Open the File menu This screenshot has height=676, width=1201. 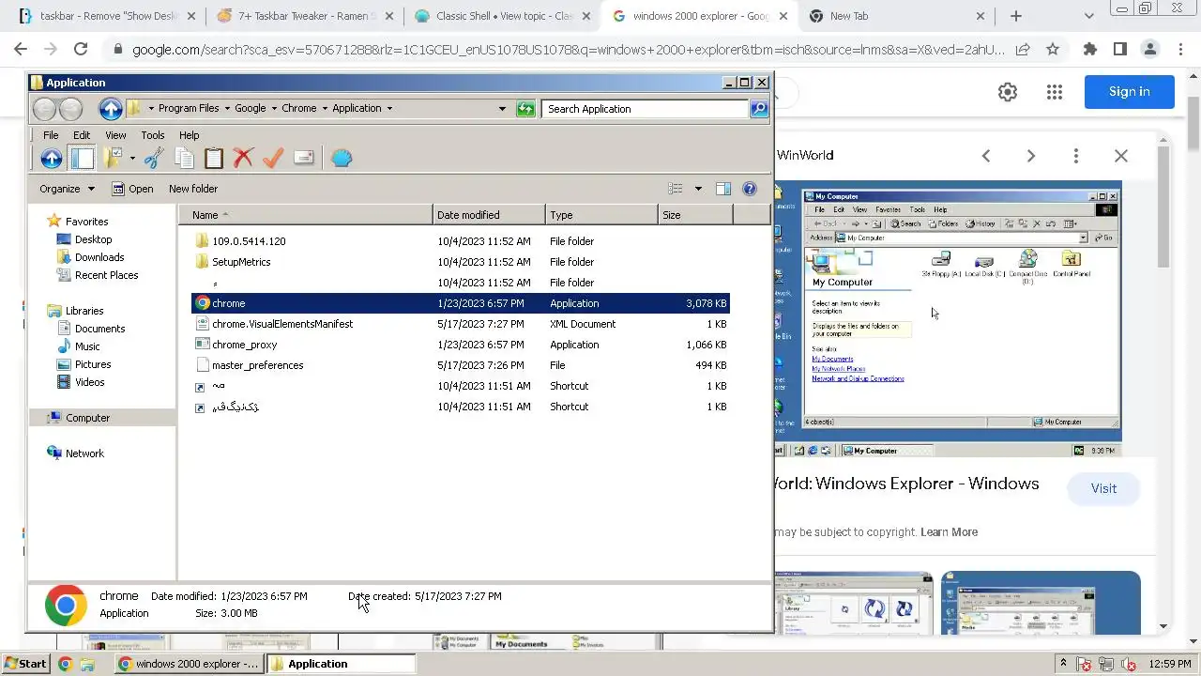coord(51,135)
